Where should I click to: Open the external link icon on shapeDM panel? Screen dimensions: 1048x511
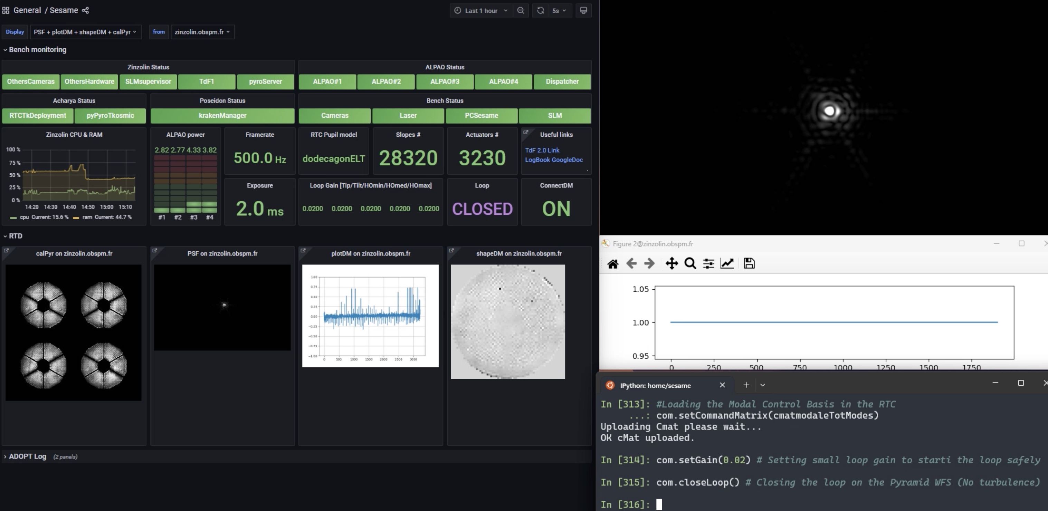click(x=451, y=250)
